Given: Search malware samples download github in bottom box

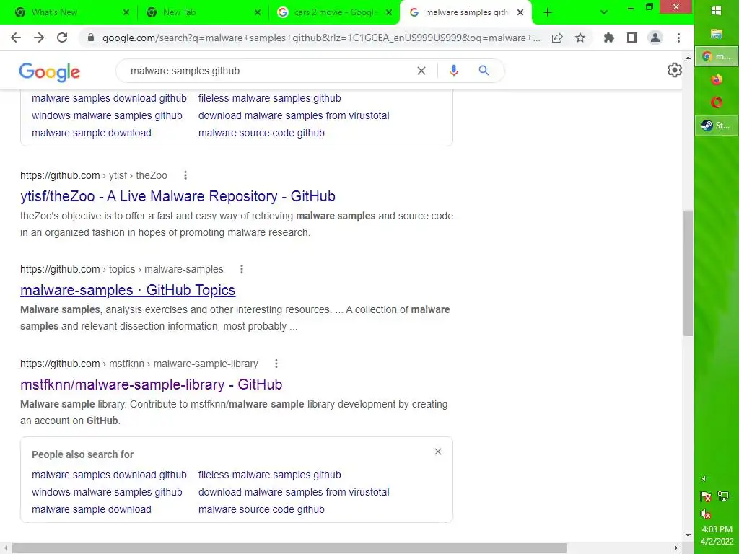Looking at the screenshot, I should point(110,475).
